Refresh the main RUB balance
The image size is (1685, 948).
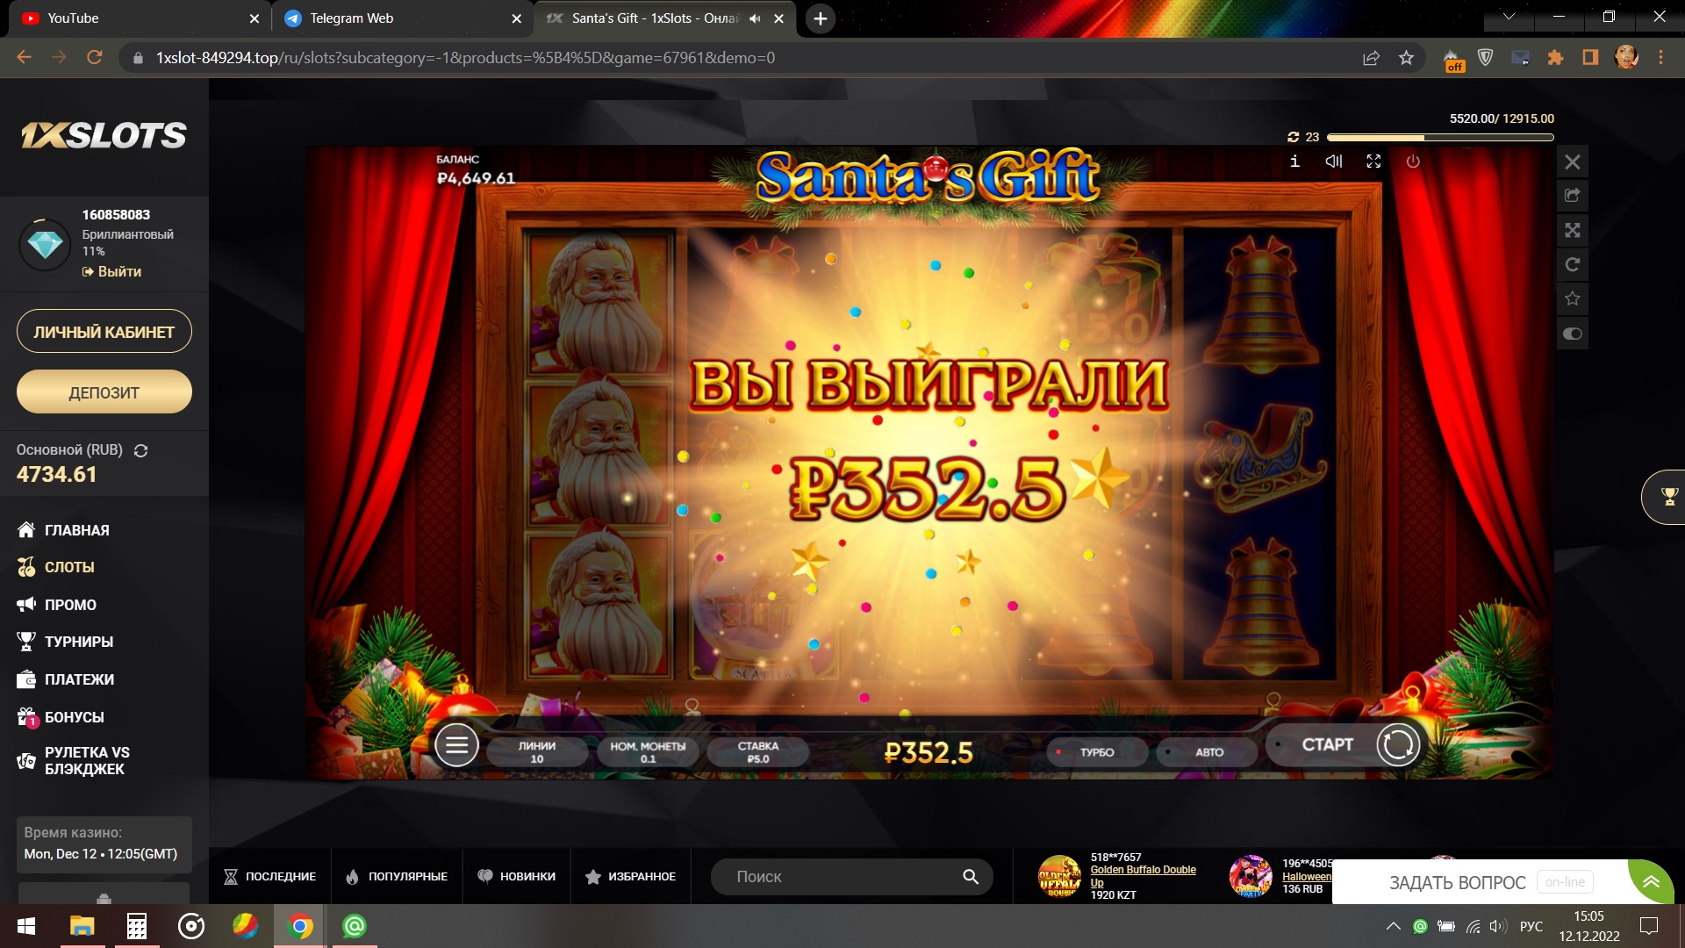pos(140,450)
